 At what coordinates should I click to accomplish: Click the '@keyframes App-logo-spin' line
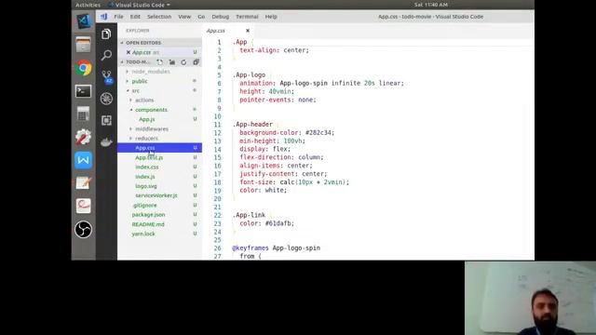(277, 248)
